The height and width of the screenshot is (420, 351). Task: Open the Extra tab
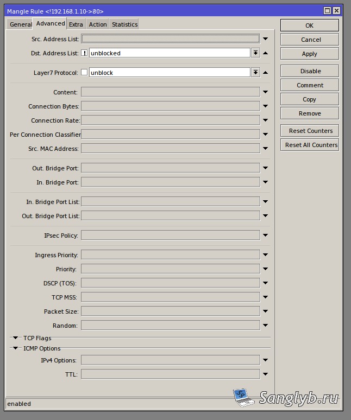(x=76, y=24)
